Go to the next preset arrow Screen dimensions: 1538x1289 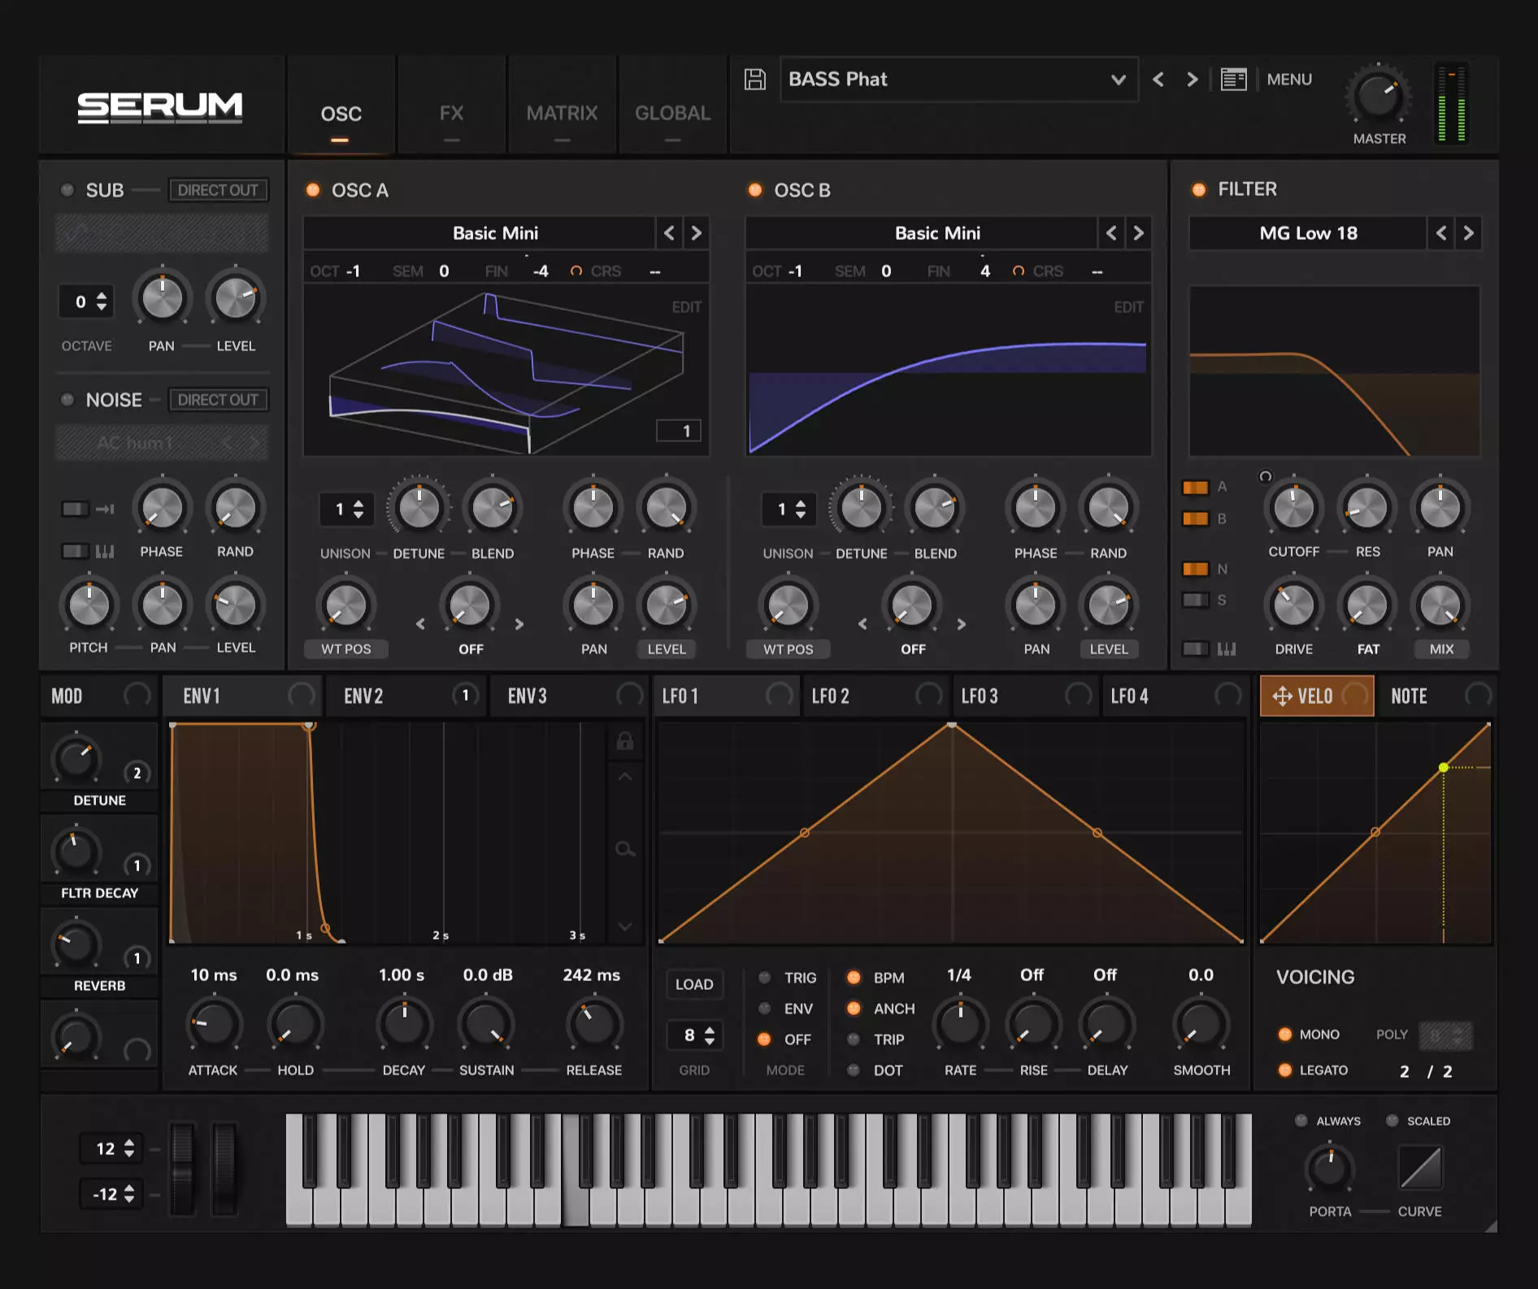(1192, 79)
